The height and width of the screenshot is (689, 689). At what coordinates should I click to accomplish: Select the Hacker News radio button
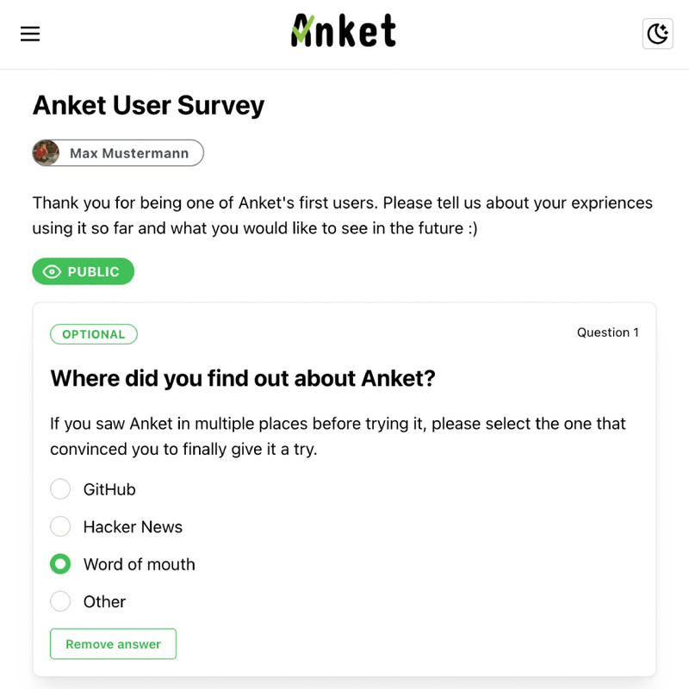tap(60, 526)
